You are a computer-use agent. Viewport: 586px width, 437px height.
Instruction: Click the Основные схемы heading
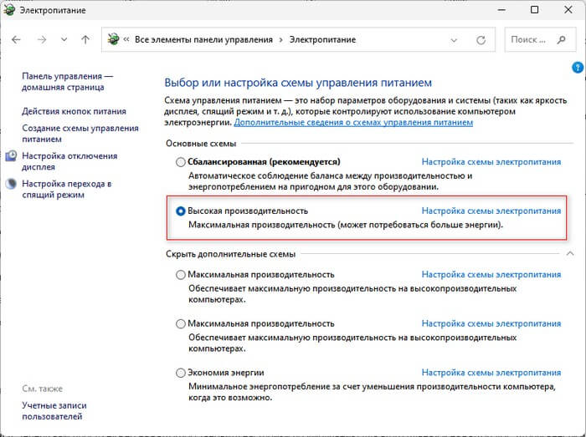tap(201, 144)
